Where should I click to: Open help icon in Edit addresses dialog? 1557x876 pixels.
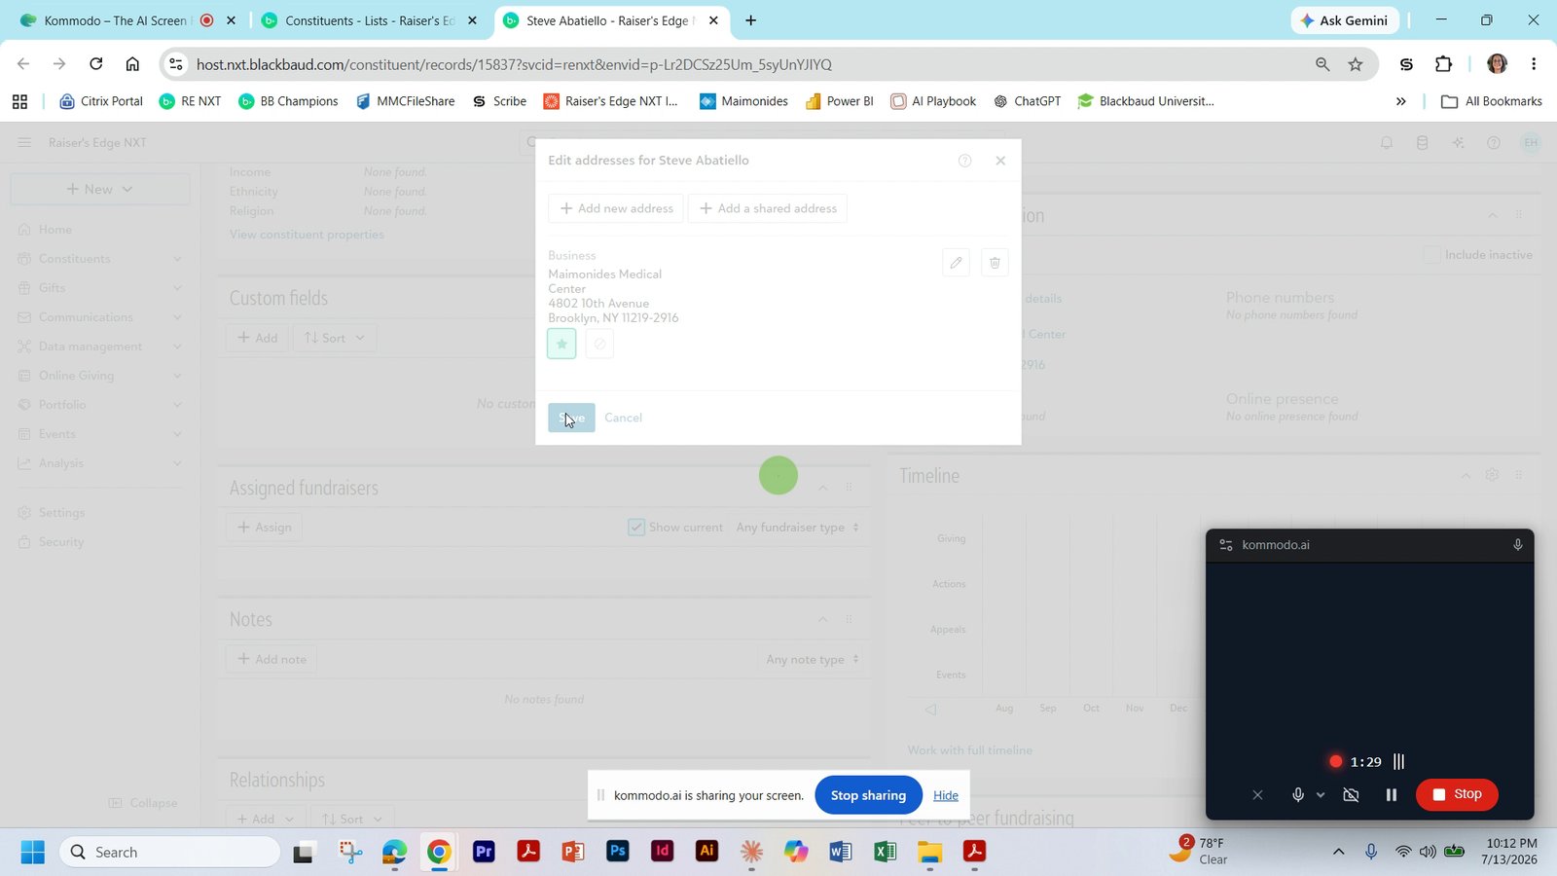coord(964,161)
